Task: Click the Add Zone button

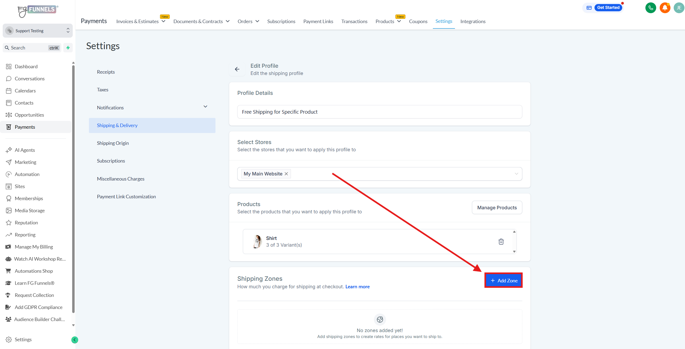Action: coord(503,280)
